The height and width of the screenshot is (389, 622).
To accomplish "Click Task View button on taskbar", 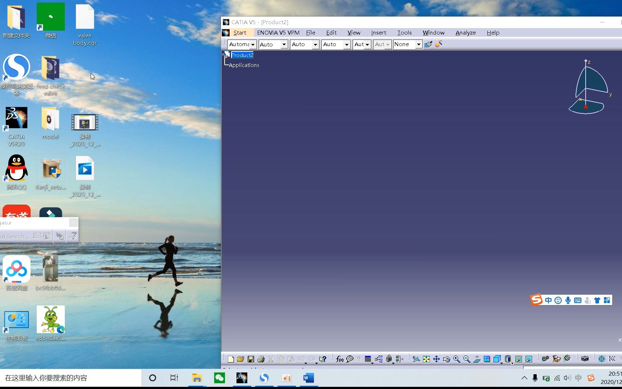I will click(174, 378).
